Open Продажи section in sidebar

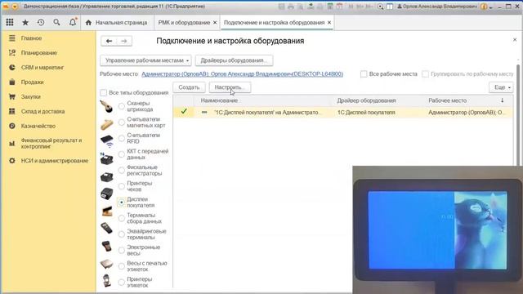click(x=33, y=82)
